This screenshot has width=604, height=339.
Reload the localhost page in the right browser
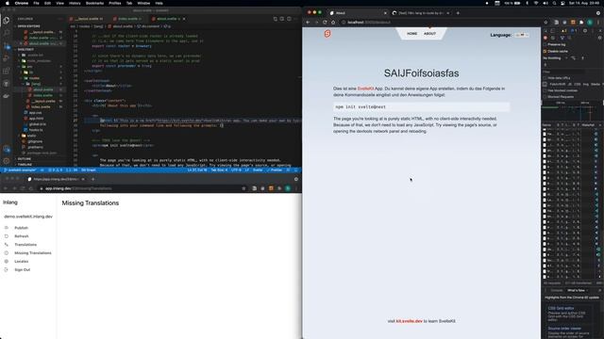pyautogui.click(x=325, y=23)
